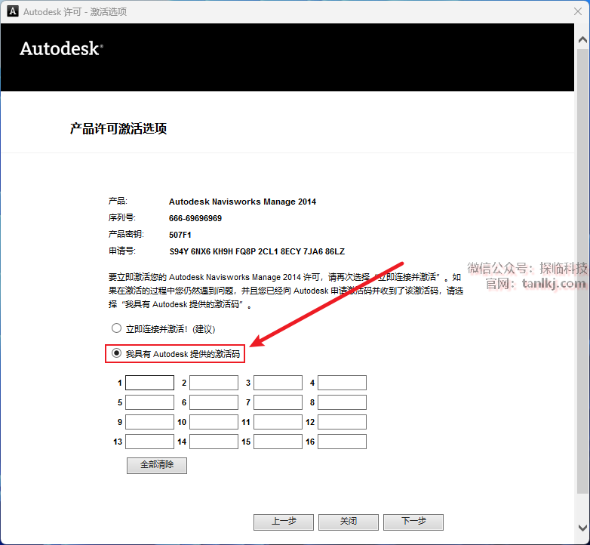Image resolution: width=590 pixels, height=545 pixels.
Task: Click the 产品许可激活选项 heading
Action: tap(118, 129)
